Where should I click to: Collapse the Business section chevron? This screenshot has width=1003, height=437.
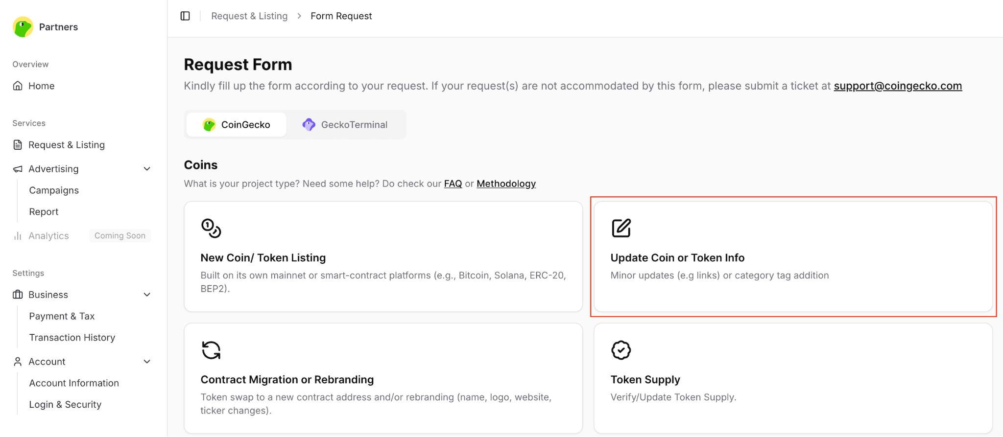pyautogui.click(x=147, y=295)
